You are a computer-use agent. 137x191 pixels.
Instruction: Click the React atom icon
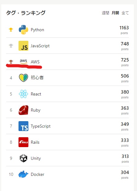23,94
